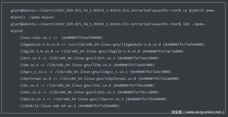Image resolution: width=228 pixels, height=117 pixels.
Task: Select the libpthread.so.0 entry
Action: pyautogui.click(x=100, y=79)
